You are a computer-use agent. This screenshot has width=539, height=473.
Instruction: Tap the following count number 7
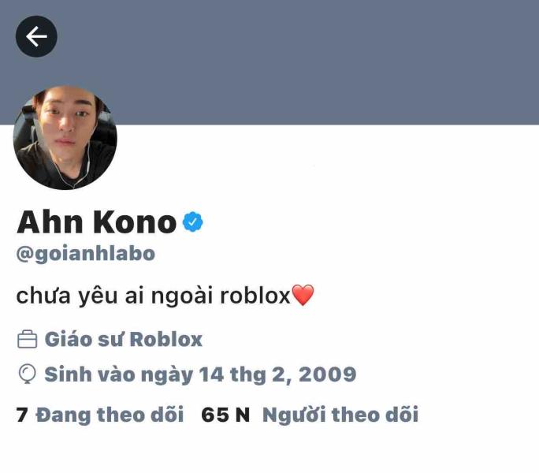[x=22, y=415]
